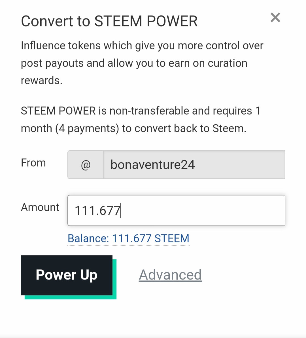Click the green shadow edge of Power Up
306x338 pixels.
pos(71,297)
